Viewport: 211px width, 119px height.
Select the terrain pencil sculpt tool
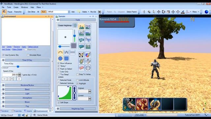coord(81,33)
